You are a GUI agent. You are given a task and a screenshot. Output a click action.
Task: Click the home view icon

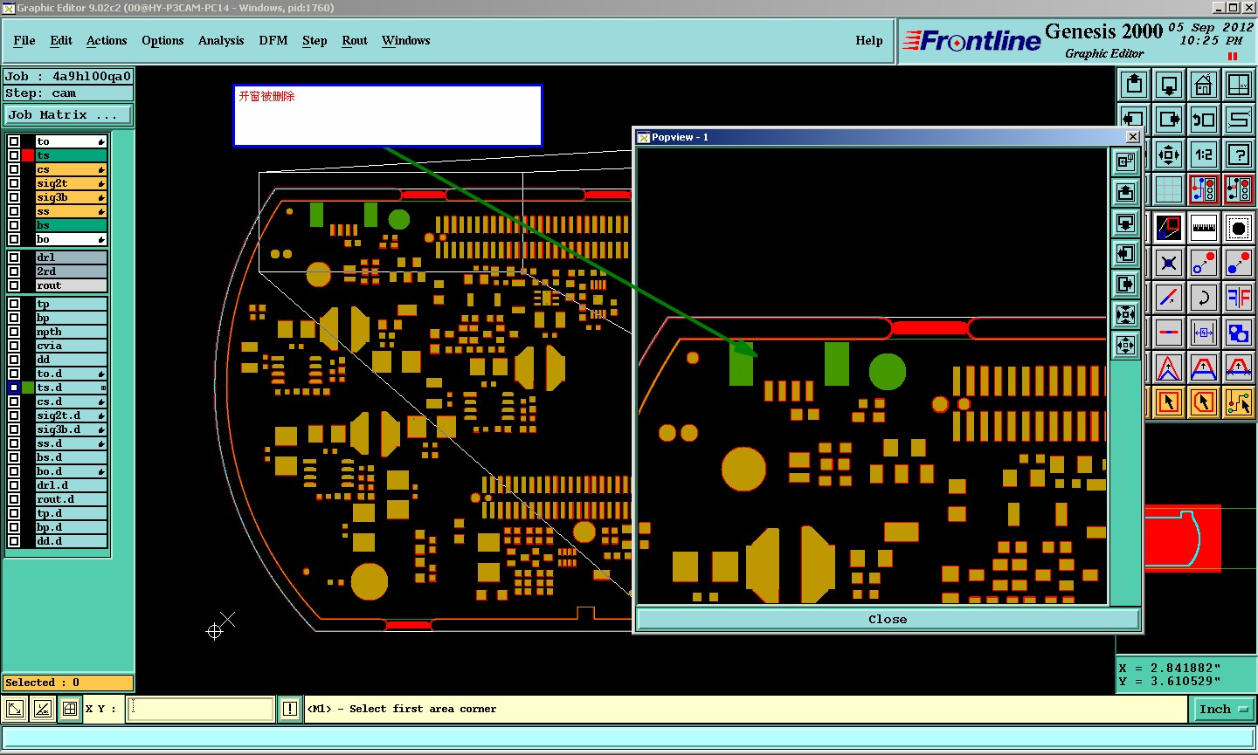(x=1204, y=85)
